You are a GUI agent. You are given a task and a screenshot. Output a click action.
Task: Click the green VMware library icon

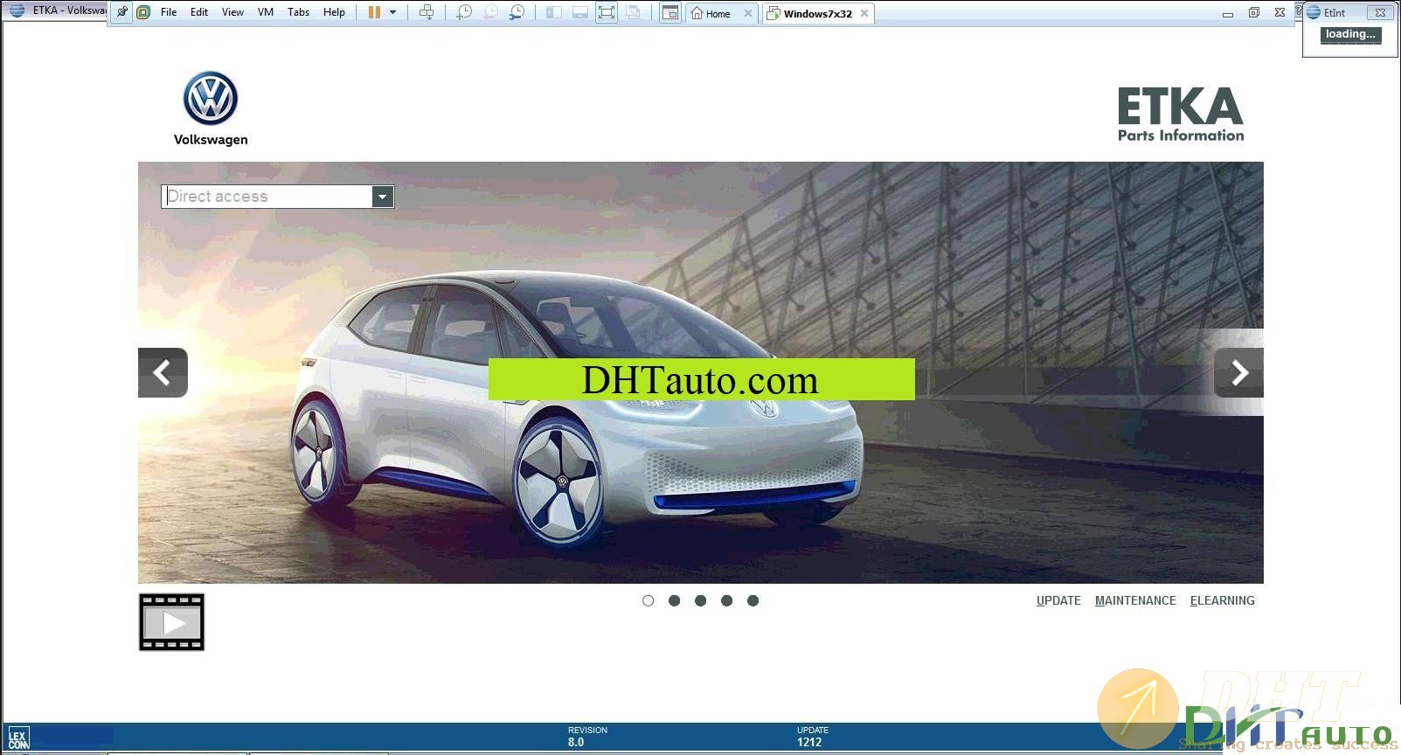(x=143, y=12)
